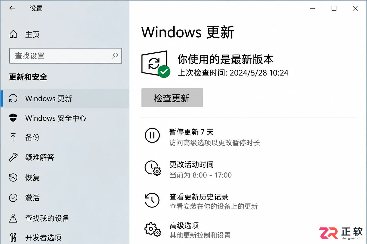The height and width of the screenshot is (244, 367).
Task: Click the Home house icon
Action: pos(13,34)
